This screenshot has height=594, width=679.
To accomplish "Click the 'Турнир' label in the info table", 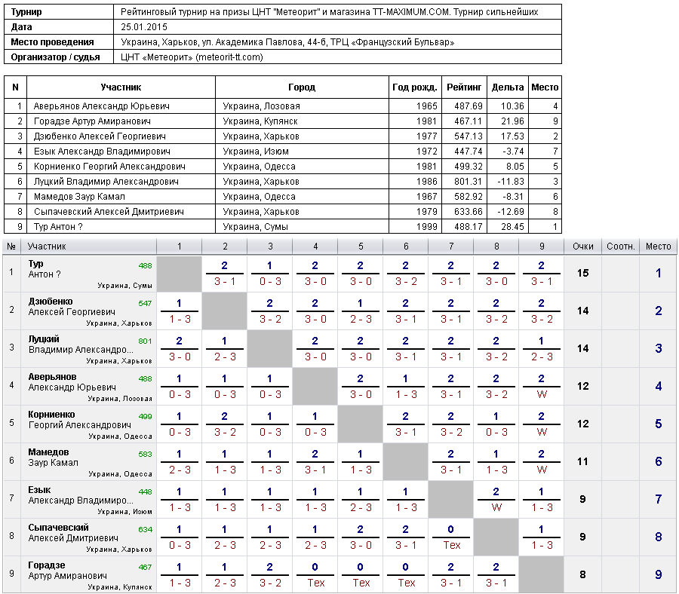I will coord(26,12).
